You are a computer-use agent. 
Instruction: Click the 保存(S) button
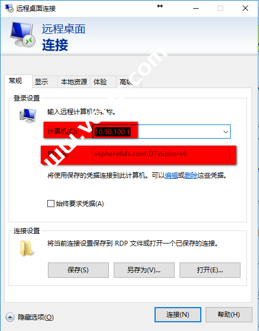pos(78,270)
